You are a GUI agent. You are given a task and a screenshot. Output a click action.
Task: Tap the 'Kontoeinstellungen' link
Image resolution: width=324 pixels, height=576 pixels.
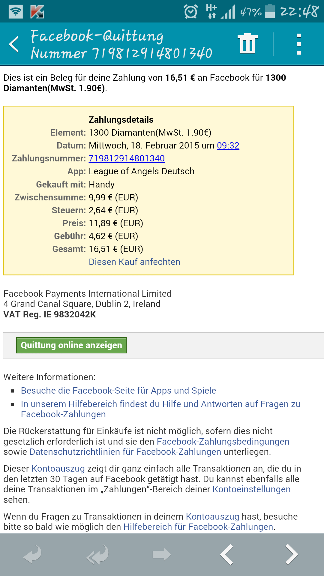[x=251, y=489]
